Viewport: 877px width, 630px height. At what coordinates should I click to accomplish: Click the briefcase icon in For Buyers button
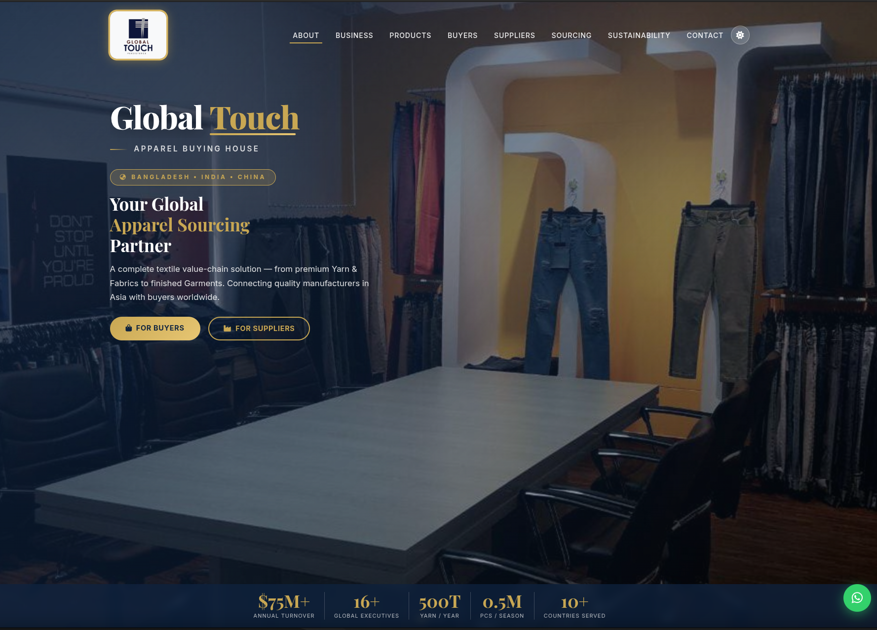(x=129, y=328)
